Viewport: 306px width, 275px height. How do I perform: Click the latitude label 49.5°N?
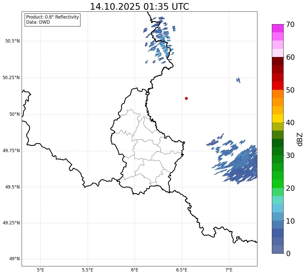[12, 187]
